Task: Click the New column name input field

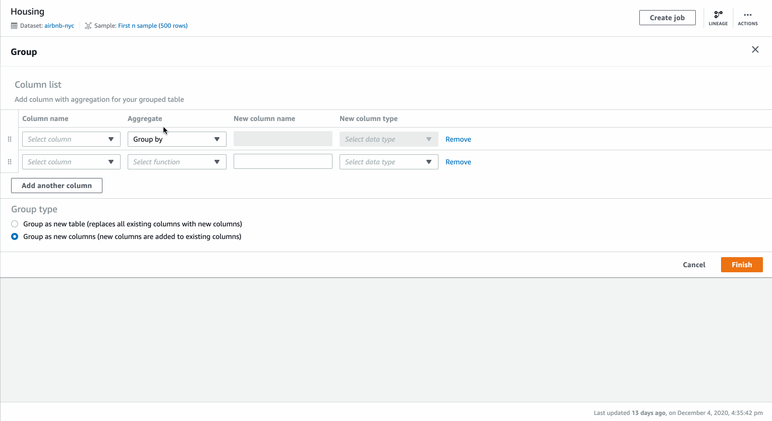Action: coord(283,161)
